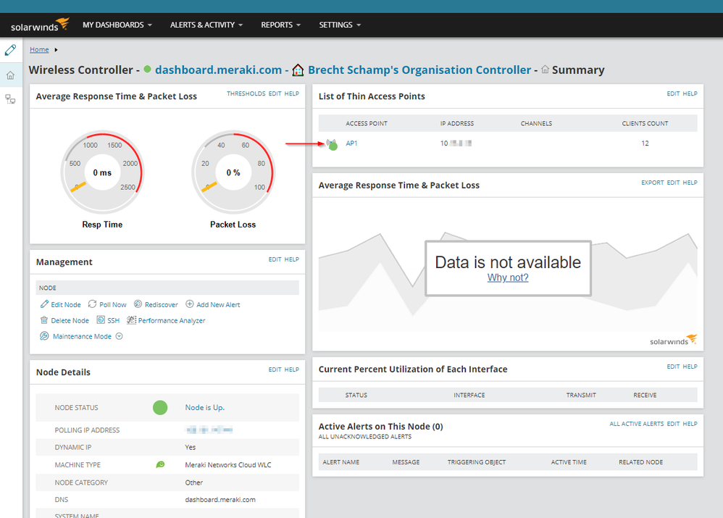This screenshot has width=723, height=518.
Task: Click Rediscover link
Action: [162, 305]
